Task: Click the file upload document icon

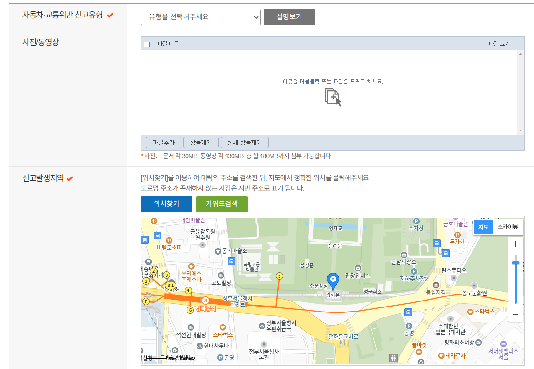Action: tap(333, 96)
